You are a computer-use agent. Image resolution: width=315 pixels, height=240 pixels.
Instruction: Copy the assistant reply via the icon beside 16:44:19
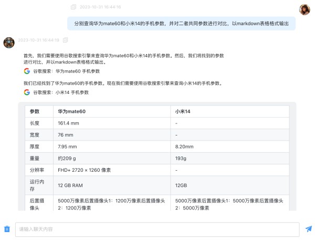click(65, 40)
